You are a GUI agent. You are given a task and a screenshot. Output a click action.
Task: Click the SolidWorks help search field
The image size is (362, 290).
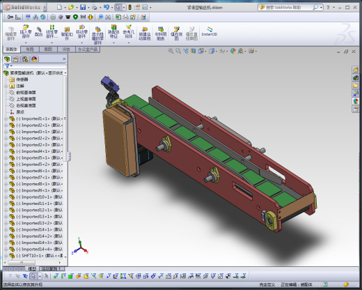click(288, 8)
